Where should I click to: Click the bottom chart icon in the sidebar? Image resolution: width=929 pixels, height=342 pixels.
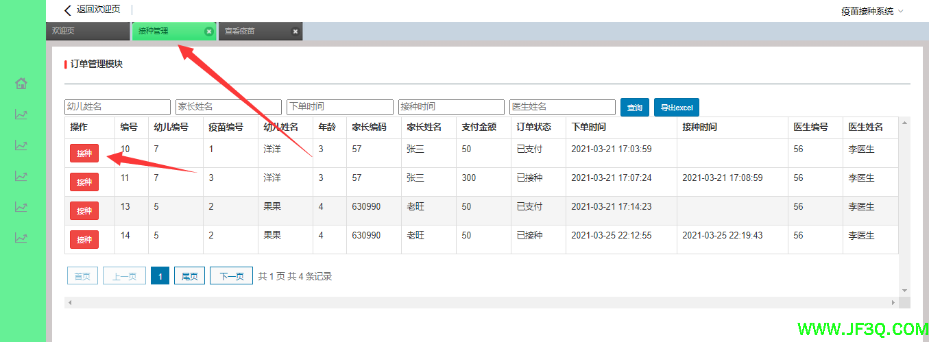21,238
